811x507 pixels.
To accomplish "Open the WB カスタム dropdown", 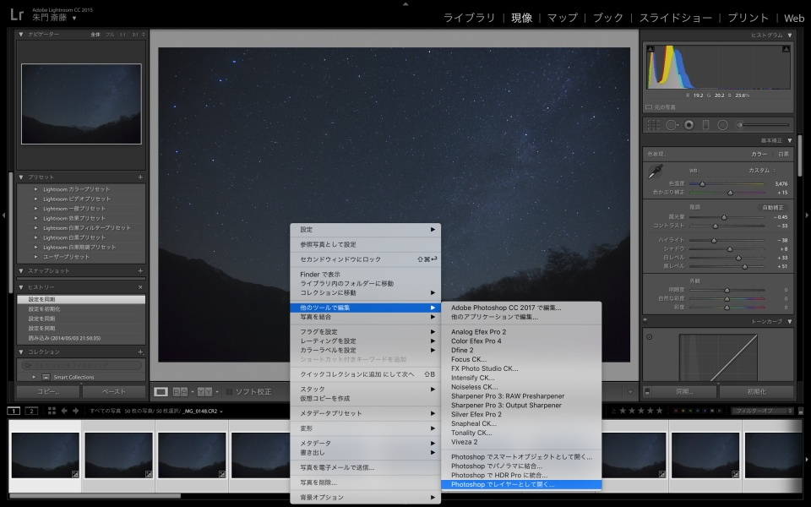I will 761,170.
